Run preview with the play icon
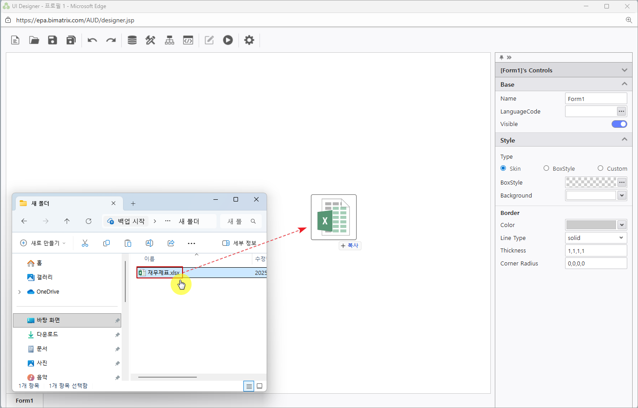Image resolution: width=638 pixels, height=408 pixels. point(228,40)
